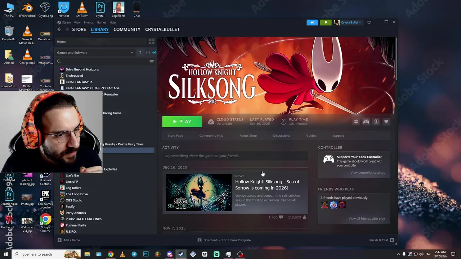The height and width of the screenshot is (259, 461).
Task: Click the Cloud Status checkmark icon
Action: coord(211,122)
